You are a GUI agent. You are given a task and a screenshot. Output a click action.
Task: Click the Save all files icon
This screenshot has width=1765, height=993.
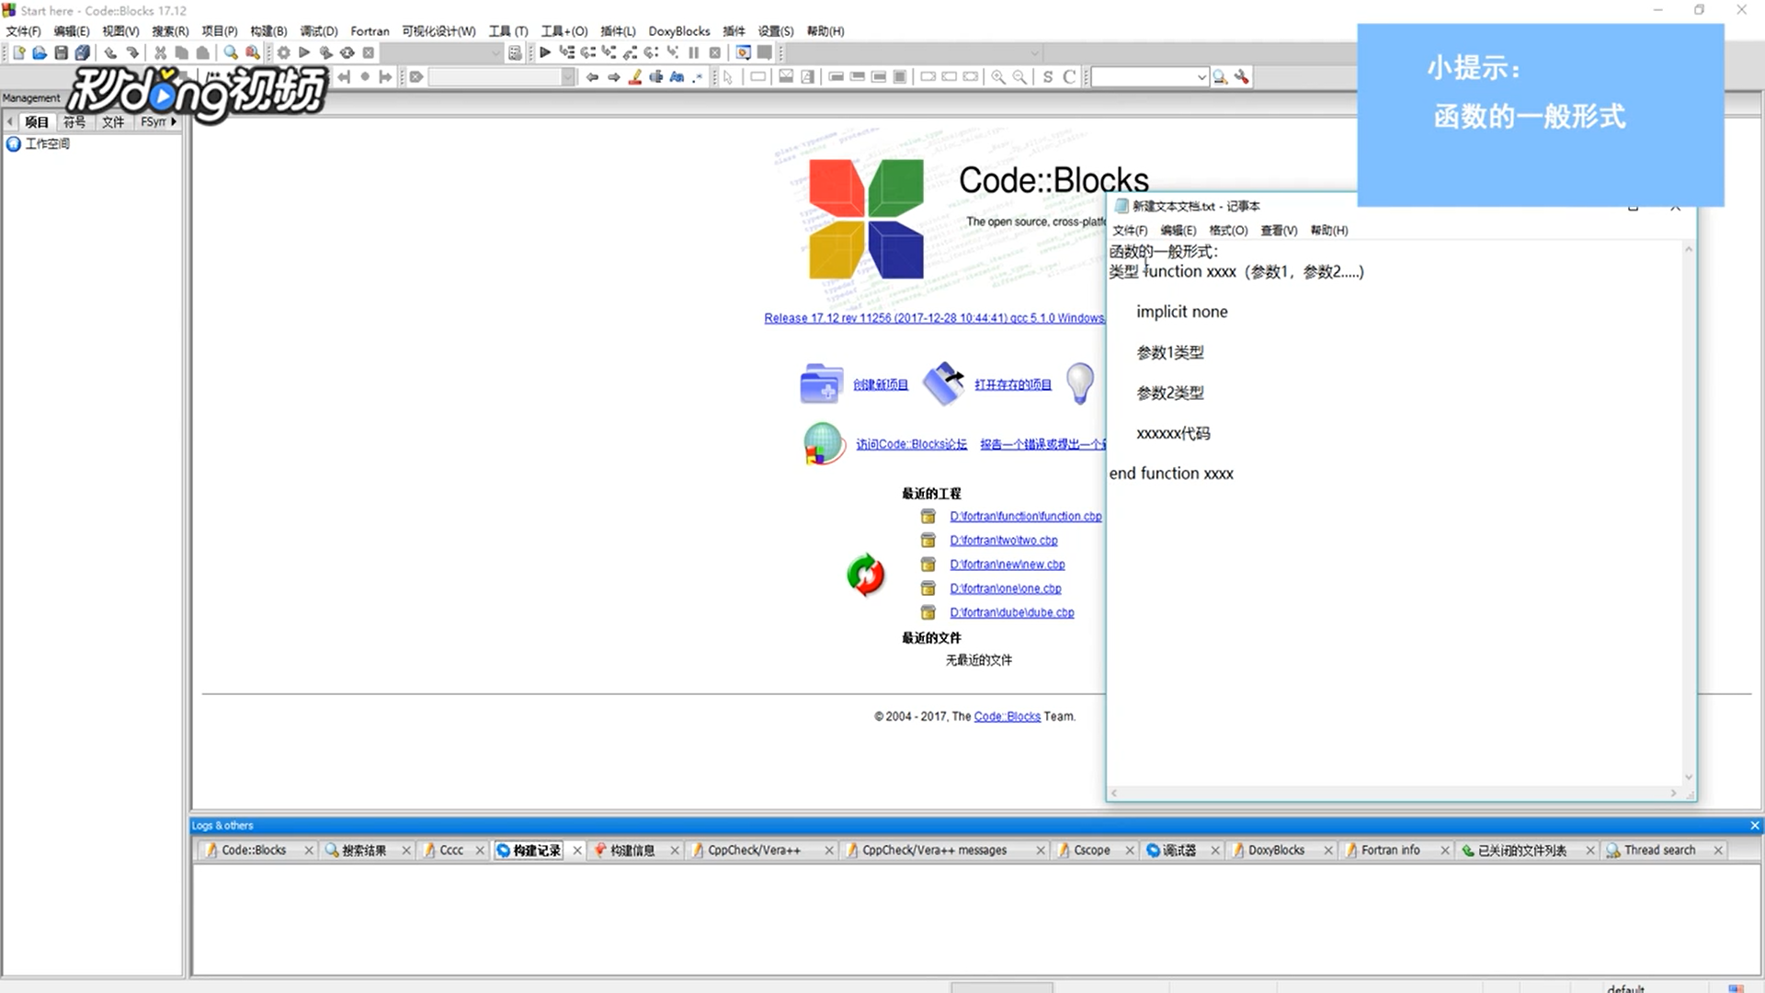pyautogui.click(x=83, y=53)
